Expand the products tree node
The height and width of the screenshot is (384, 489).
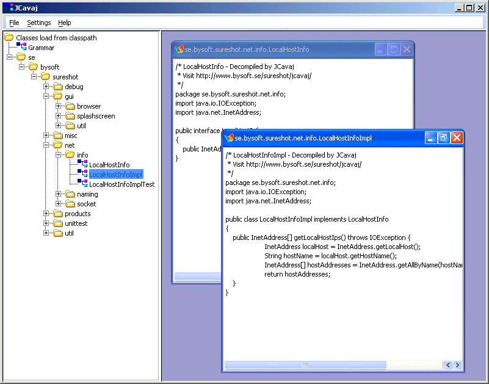(x=46, y=214)
